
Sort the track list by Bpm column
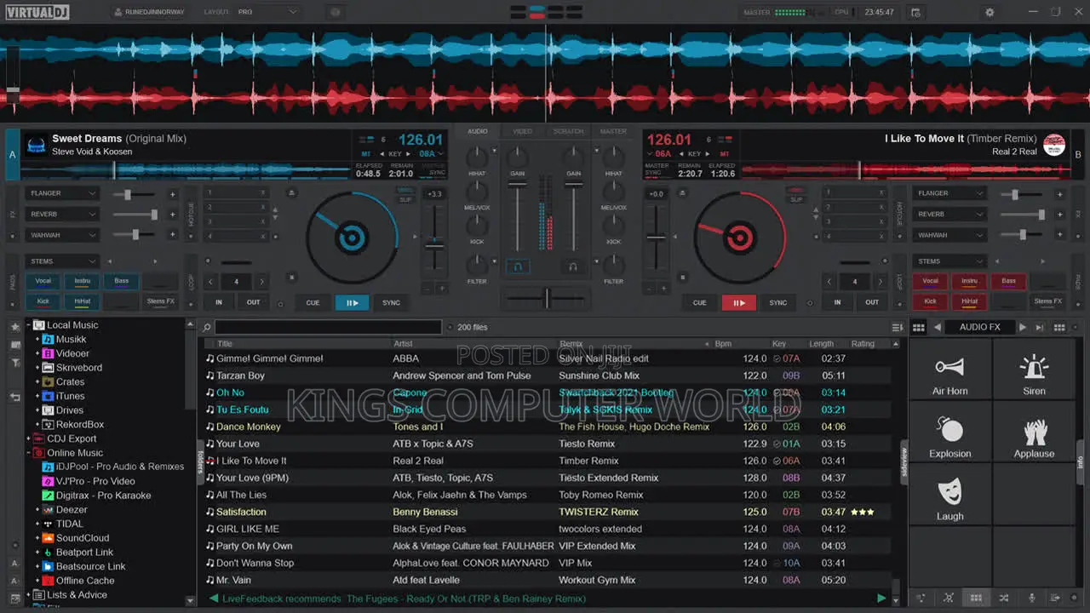(723, 344)
